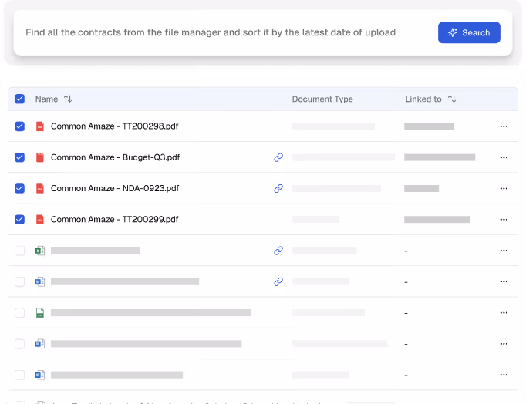Tick the checkbox on the Excel file row

[x=20, y=251]
